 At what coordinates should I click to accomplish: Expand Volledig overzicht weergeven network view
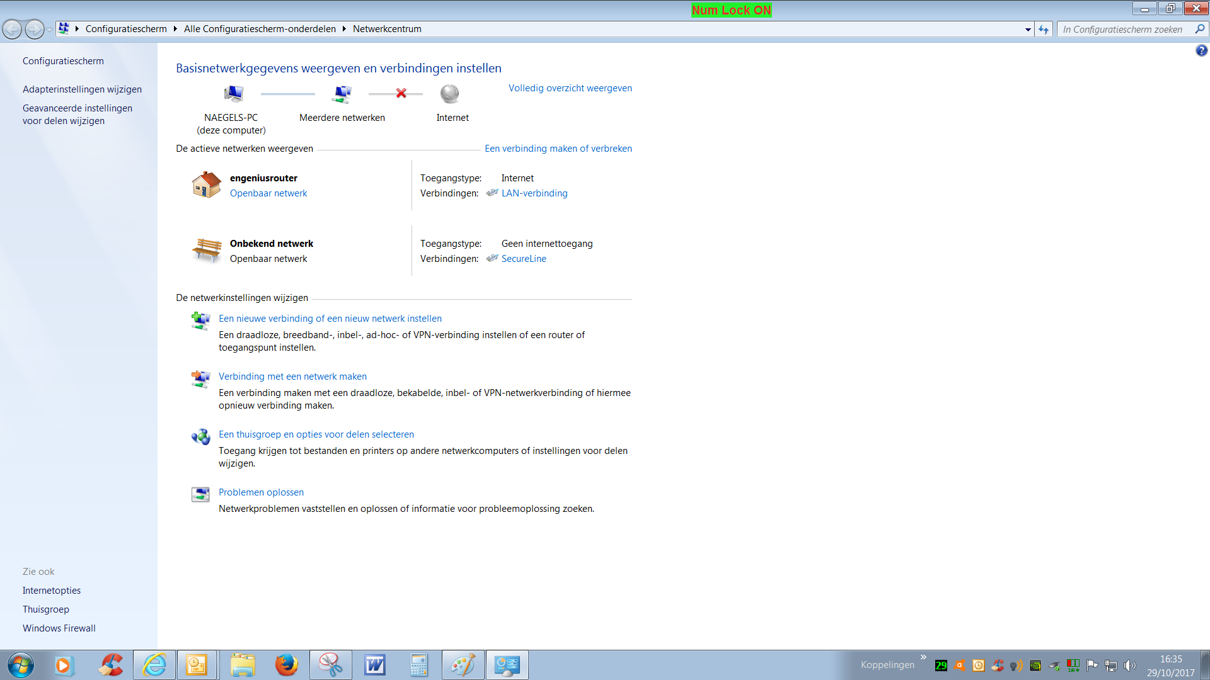click(570, 88)
